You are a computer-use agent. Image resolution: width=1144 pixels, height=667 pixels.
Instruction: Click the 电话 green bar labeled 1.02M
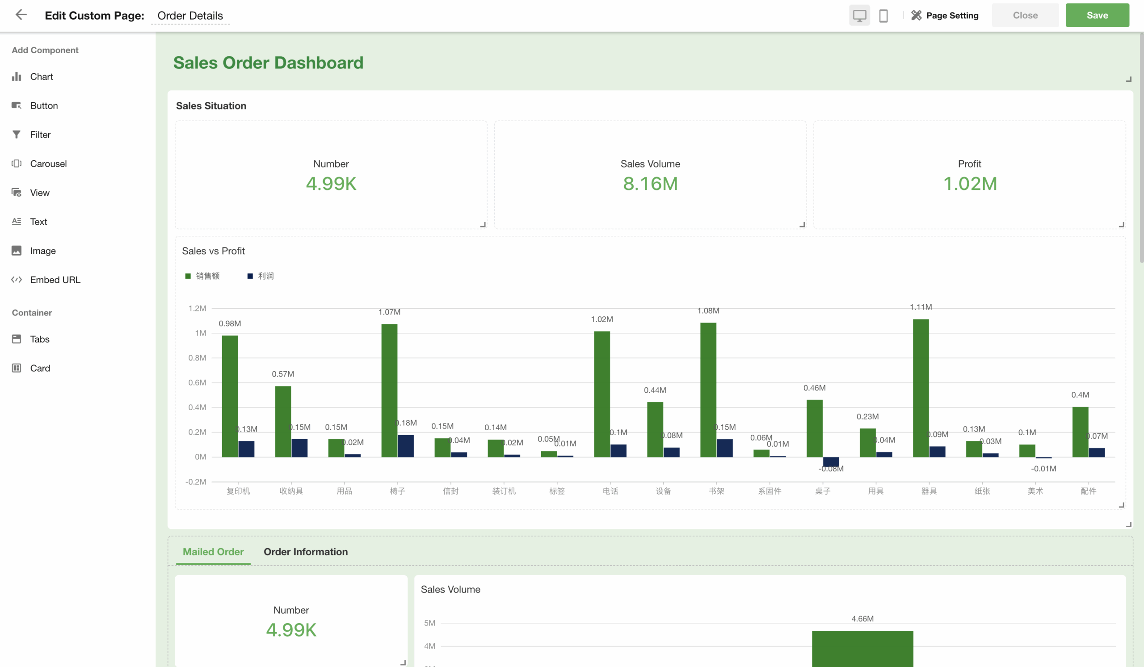(x=602, y=394)
